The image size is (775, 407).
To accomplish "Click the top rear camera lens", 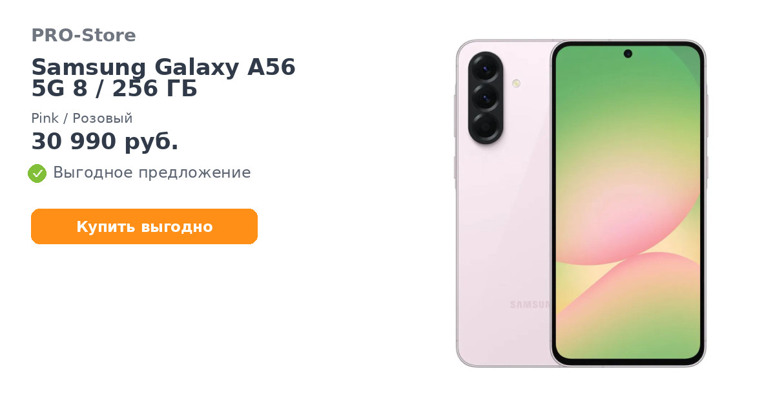I will 486,68.
